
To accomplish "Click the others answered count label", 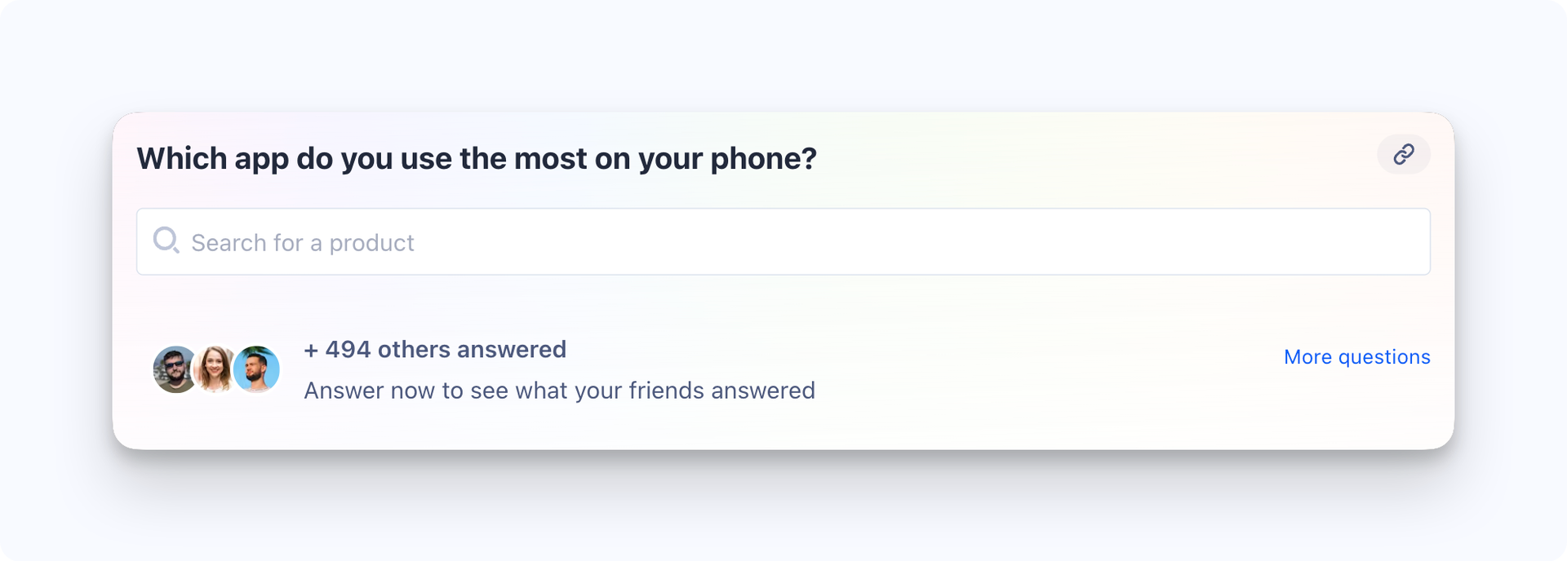I will [x=435, y=350].
